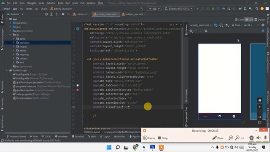
Task: Collapse the Gradle Scripts node
Action: [7, 71]
